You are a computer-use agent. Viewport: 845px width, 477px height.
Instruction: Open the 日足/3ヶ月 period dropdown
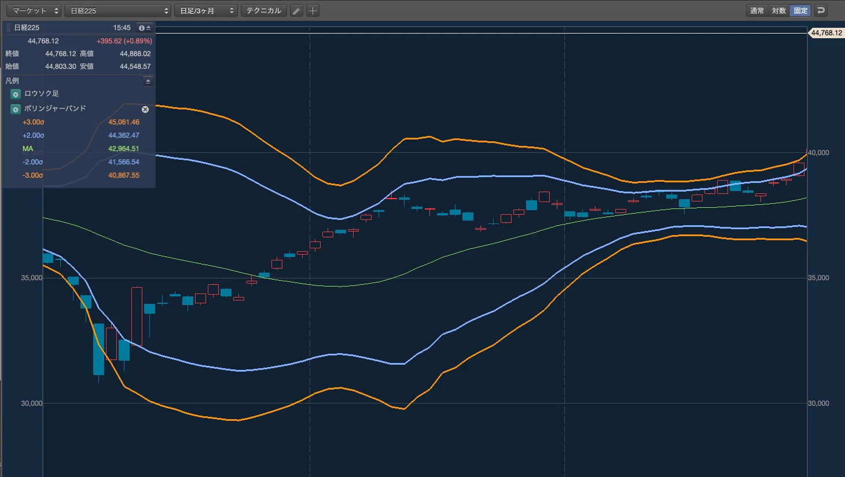(206, 10)
